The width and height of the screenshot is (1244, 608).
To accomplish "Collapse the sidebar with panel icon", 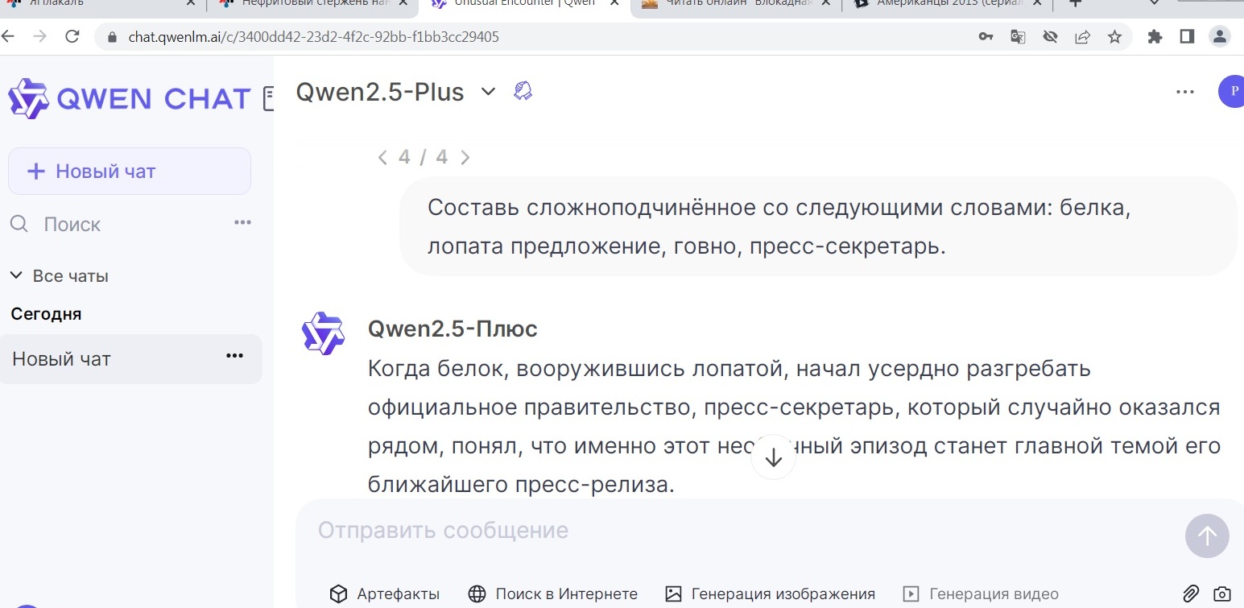I will click(269, 98).
